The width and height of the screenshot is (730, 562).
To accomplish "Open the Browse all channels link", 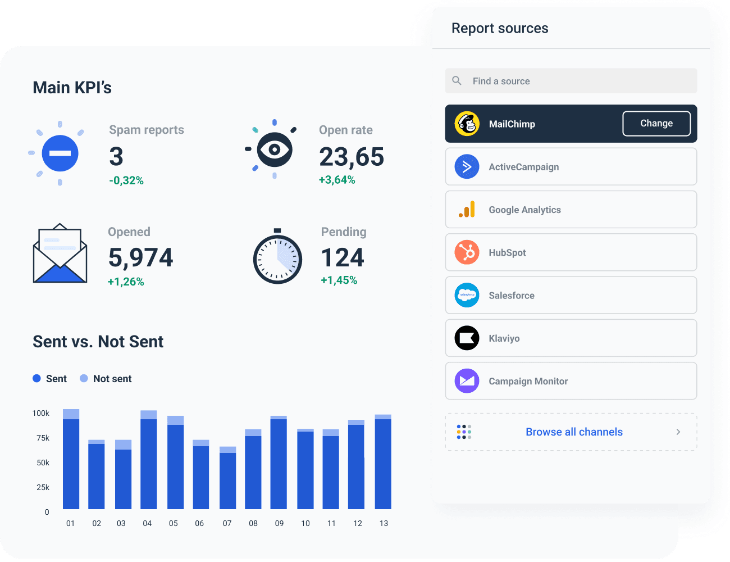I will point(574,432).
